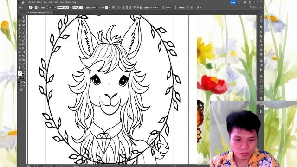Open the Select menu
The height and width of the screenshot is (167, 297).
point(51,2)
